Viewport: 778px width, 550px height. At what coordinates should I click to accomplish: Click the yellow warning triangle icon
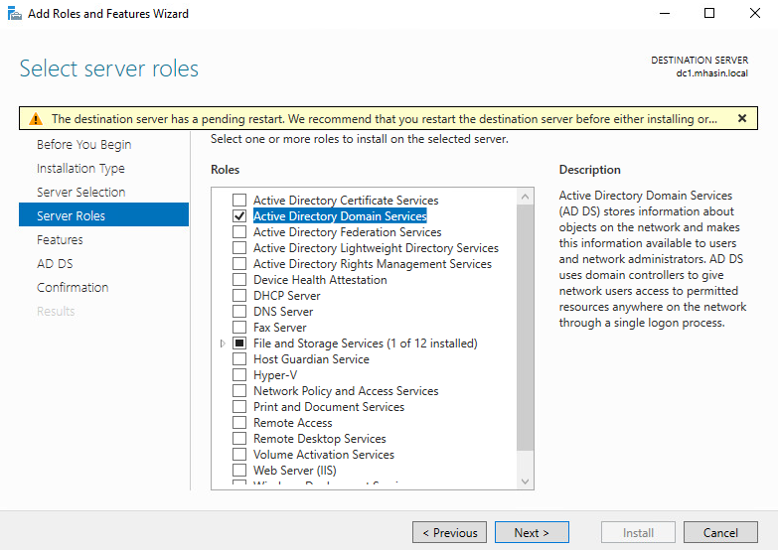click(x=36, y=119)
